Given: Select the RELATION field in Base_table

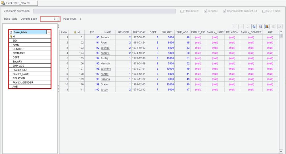Looking at the screenshot, I should point(30,78).
